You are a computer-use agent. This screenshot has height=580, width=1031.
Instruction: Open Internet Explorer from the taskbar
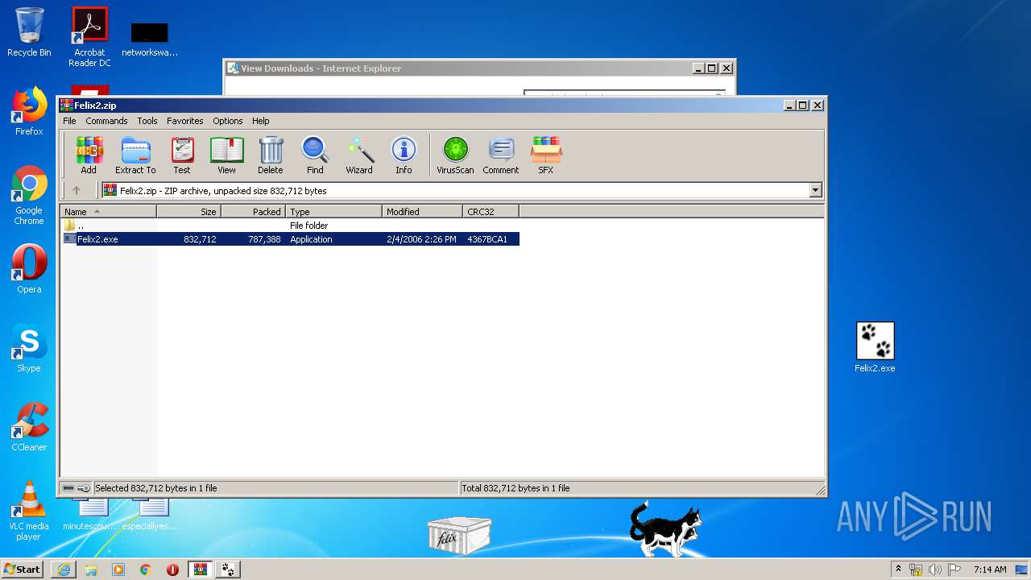(64, 570)
